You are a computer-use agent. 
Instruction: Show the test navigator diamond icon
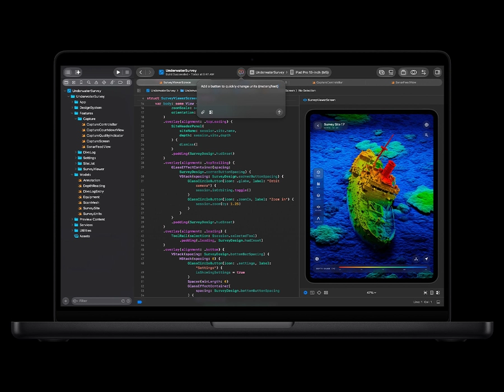coord(104,82)
